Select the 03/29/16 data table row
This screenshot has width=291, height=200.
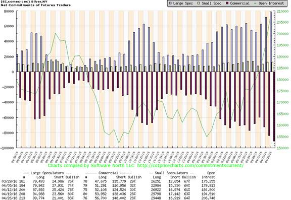(x=109, y=181)
